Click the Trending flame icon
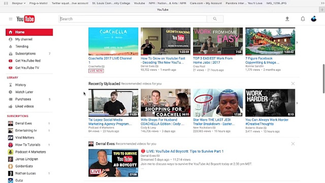The width and height of the screenshot is (325, 183). tap(10, 47)
